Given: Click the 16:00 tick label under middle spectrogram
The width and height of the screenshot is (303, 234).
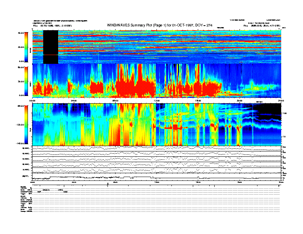Looking at the screenshot, I should point(198,101).
